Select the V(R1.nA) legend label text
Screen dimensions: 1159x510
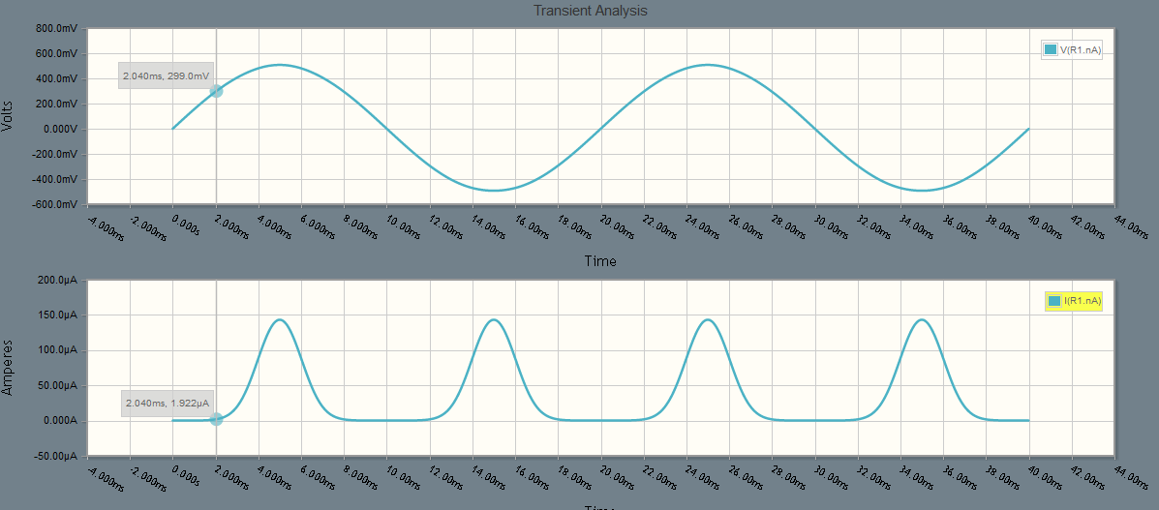(x=1081, y=49)
